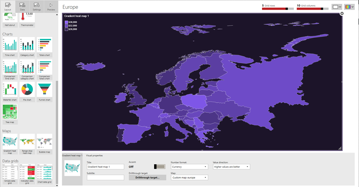Open heat map settings gear
The image size is (359, 187).
click(342, 14)
